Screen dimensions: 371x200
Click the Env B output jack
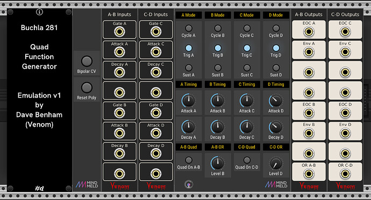(x=309, y=134)
